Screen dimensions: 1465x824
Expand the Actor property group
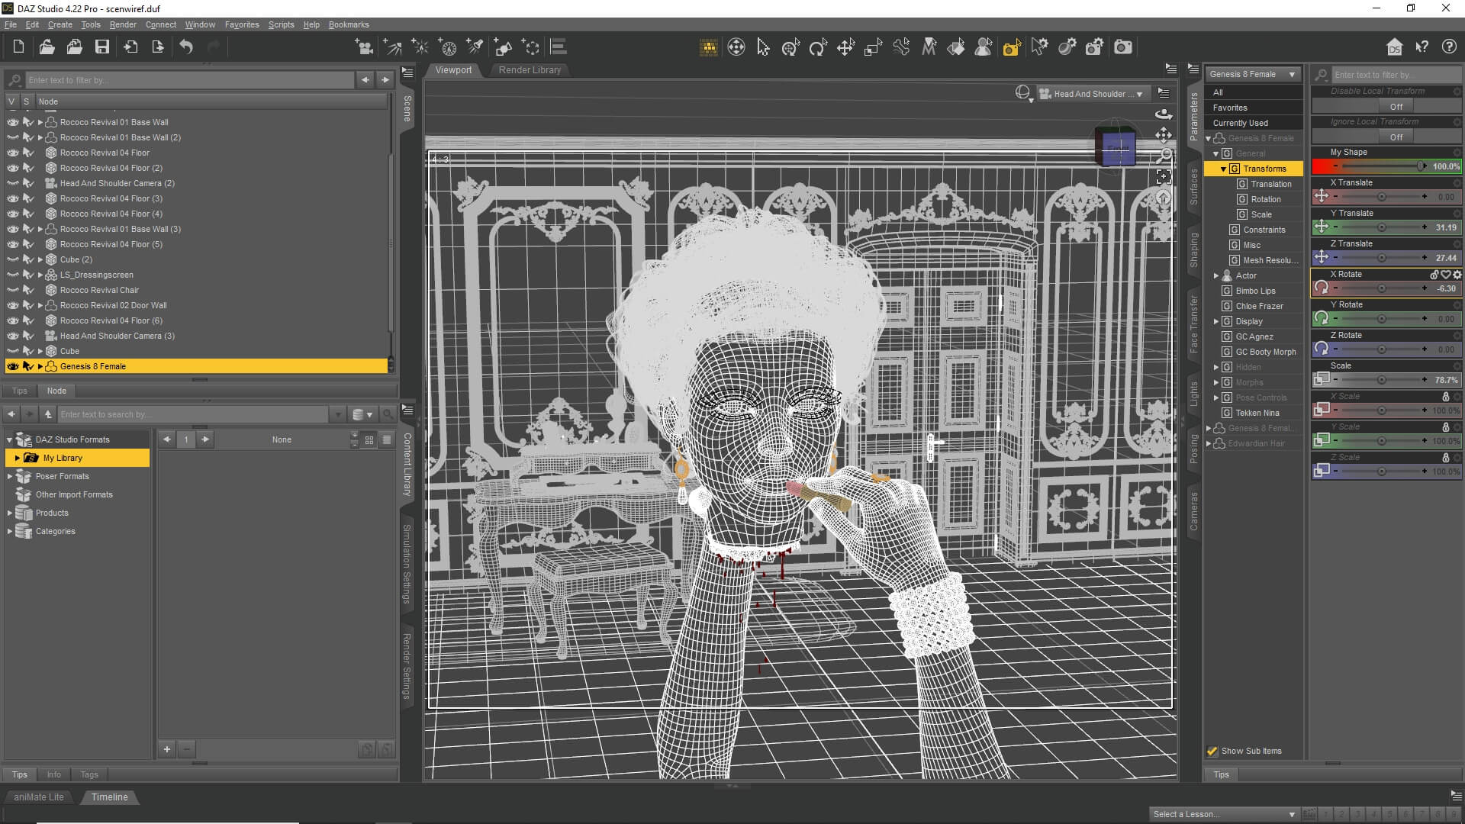coord(1216,275)
